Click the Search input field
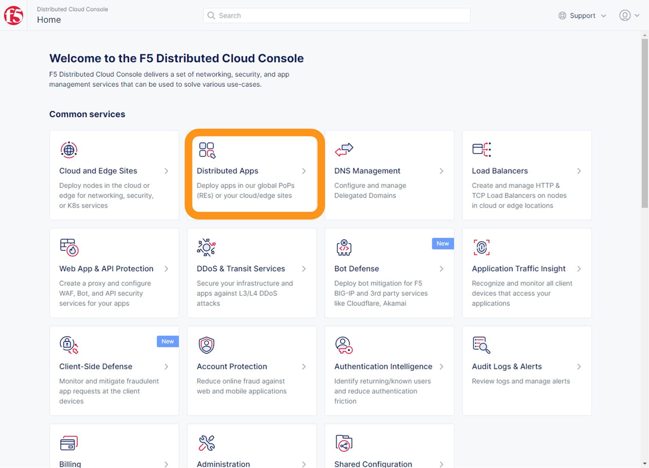The width and height of the screenshot is (649, 468). click(x=337, y=16)
